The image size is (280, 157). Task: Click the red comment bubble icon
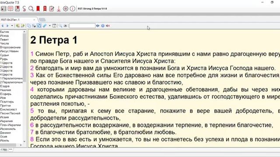pos(10,9)
